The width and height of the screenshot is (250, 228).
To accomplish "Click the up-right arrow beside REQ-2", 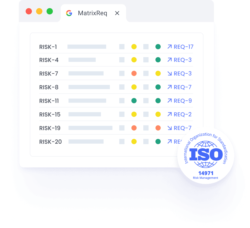I will (x=169, y=114).
